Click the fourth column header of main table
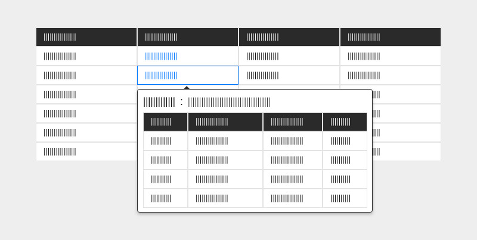Image resolution: width=477 pixels, height=240 pixels. point(364,37)
